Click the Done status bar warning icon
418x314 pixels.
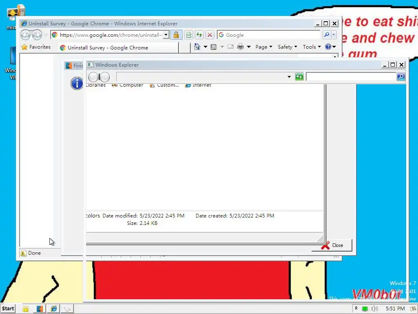23,253
